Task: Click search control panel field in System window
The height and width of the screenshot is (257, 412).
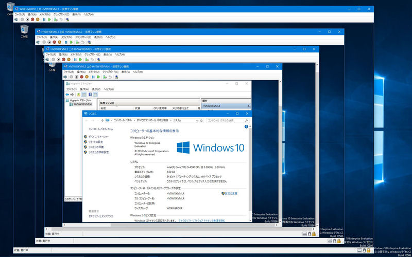Action: (x=228, y=120)
